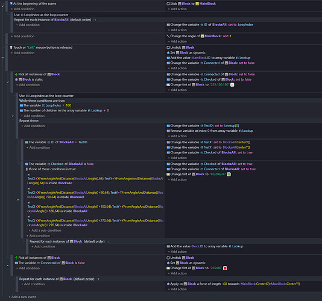The height and width of the screenshot is (301, 322).
Task: Click the pink 255;180;180 tint color swatch
Action: [x=232, y=85]
